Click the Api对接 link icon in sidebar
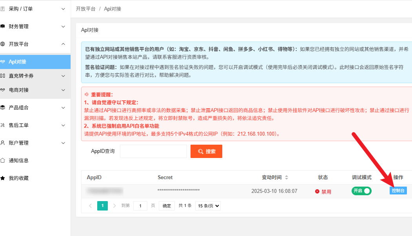Viewport: 412px width, 236px height. 3,62
